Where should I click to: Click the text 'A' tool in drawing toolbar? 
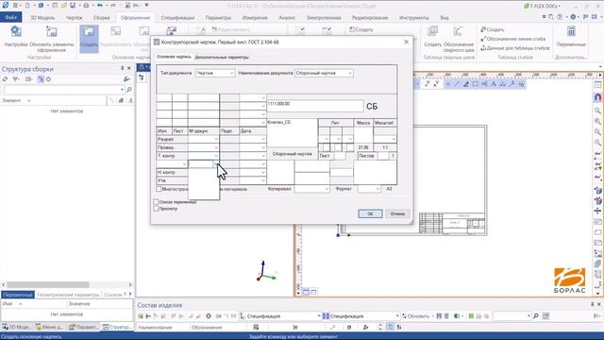pyautogui.click(x=494, y=84)
